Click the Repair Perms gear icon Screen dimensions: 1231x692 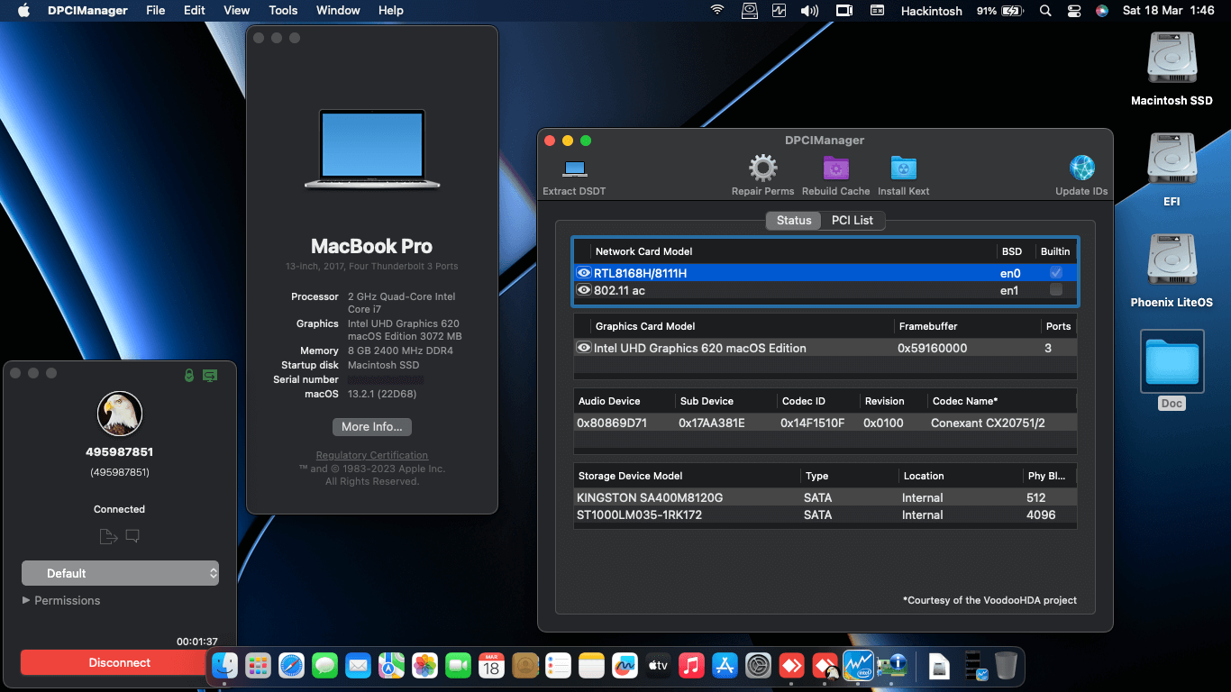pyautogui.click(x=762, y=168)
